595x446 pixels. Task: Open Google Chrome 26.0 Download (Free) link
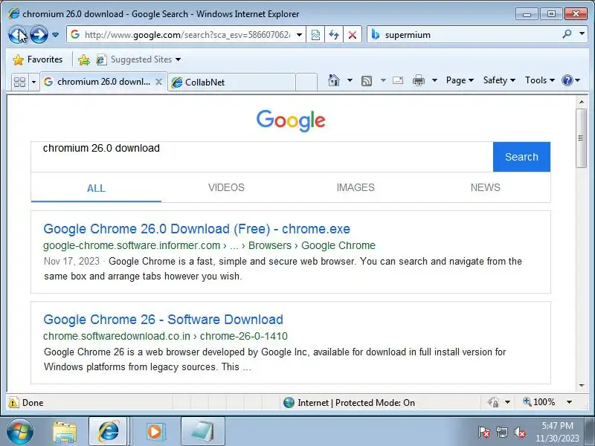pos(196,229)
